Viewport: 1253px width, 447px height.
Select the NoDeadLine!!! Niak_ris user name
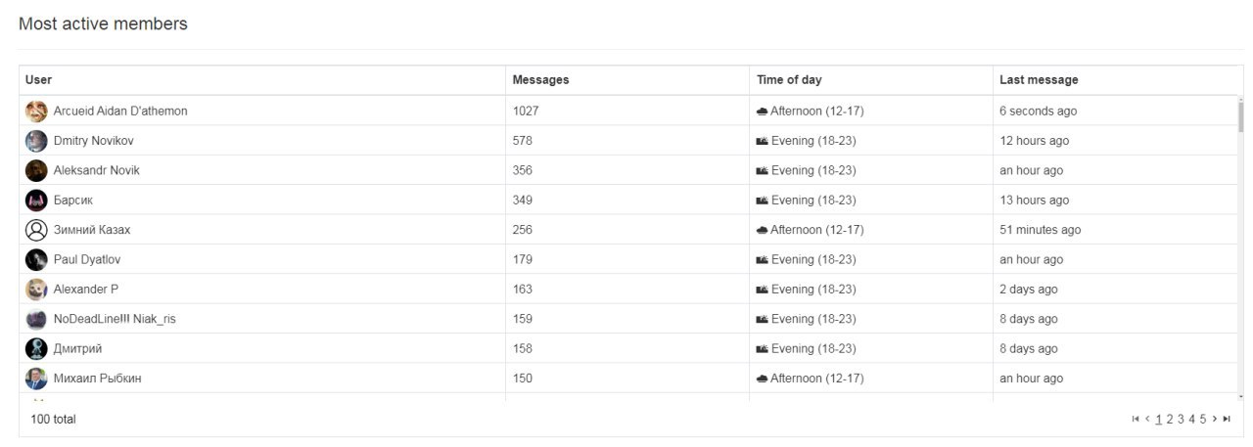pyautogui.click(x=115, y=319)
